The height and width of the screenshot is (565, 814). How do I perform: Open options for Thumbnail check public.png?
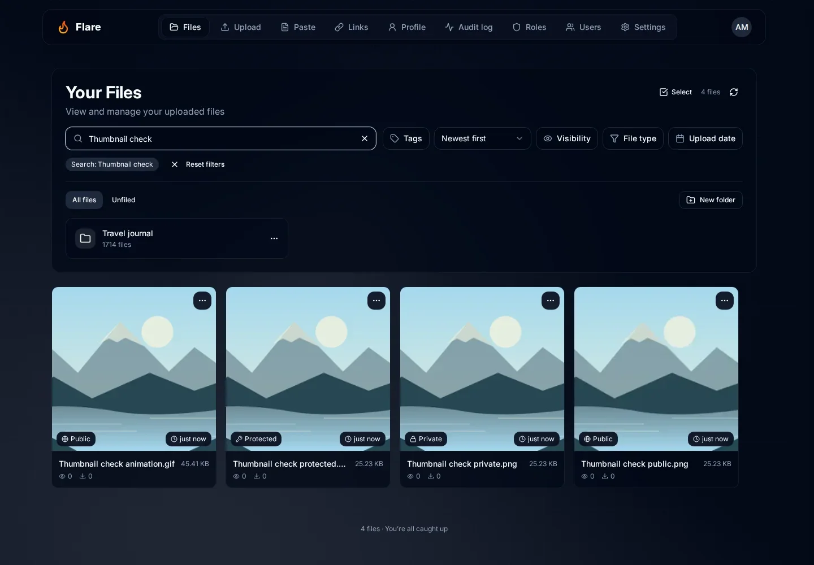725,301
